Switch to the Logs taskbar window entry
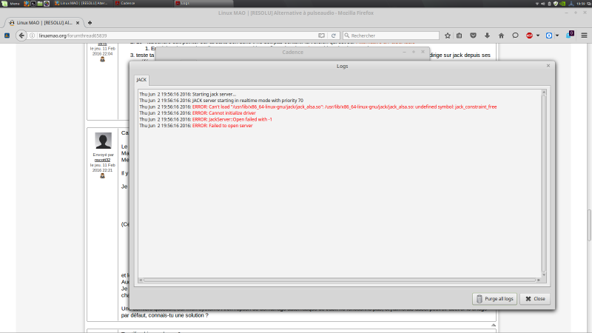Image resolution: width=592 pixels, height=333 pixels. [204, 4]
